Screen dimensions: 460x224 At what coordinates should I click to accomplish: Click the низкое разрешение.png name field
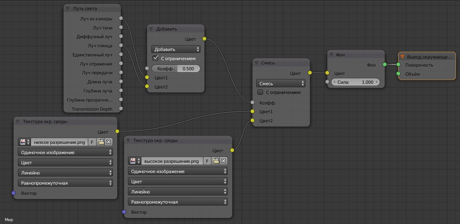click(x=59, y=142)
